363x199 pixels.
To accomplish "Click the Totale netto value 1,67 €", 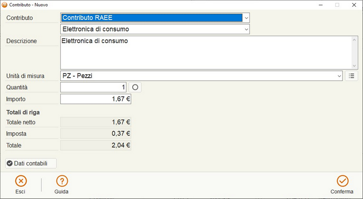I will [95, 122].
